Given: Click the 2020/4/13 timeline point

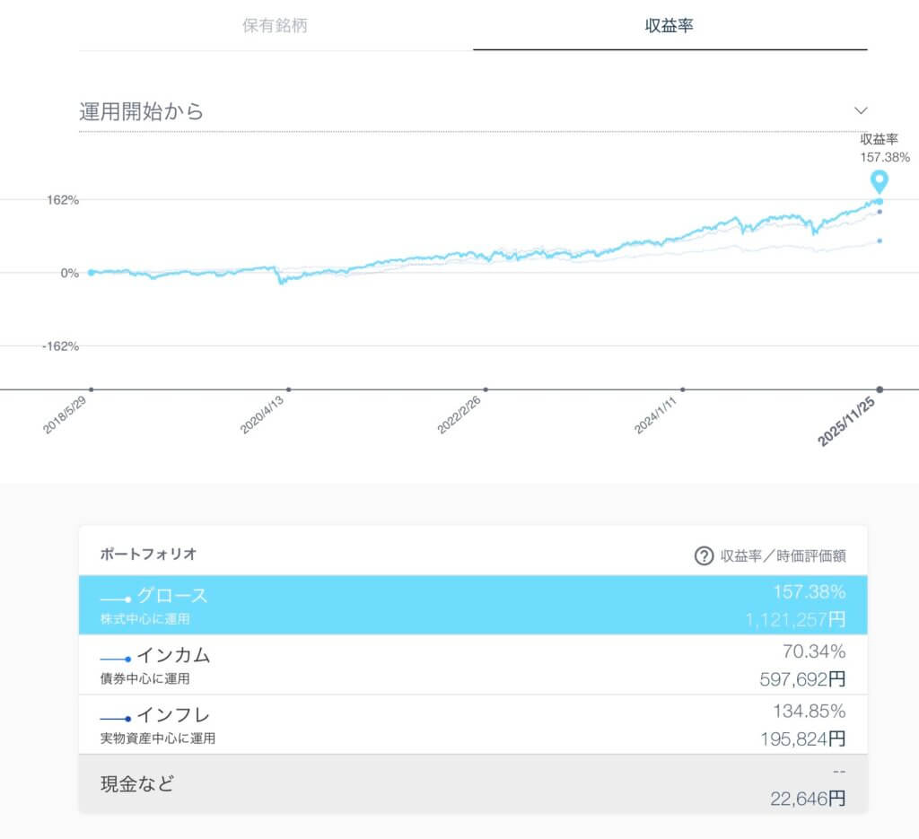Looking at the screenshot, I should pos(288,389).
